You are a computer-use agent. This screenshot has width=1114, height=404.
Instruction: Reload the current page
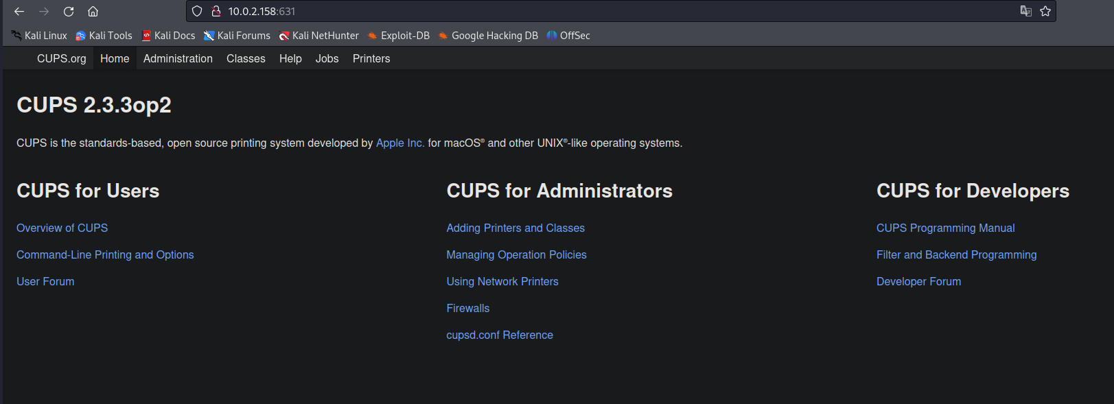pyautogui.click(x=69, y=12)
